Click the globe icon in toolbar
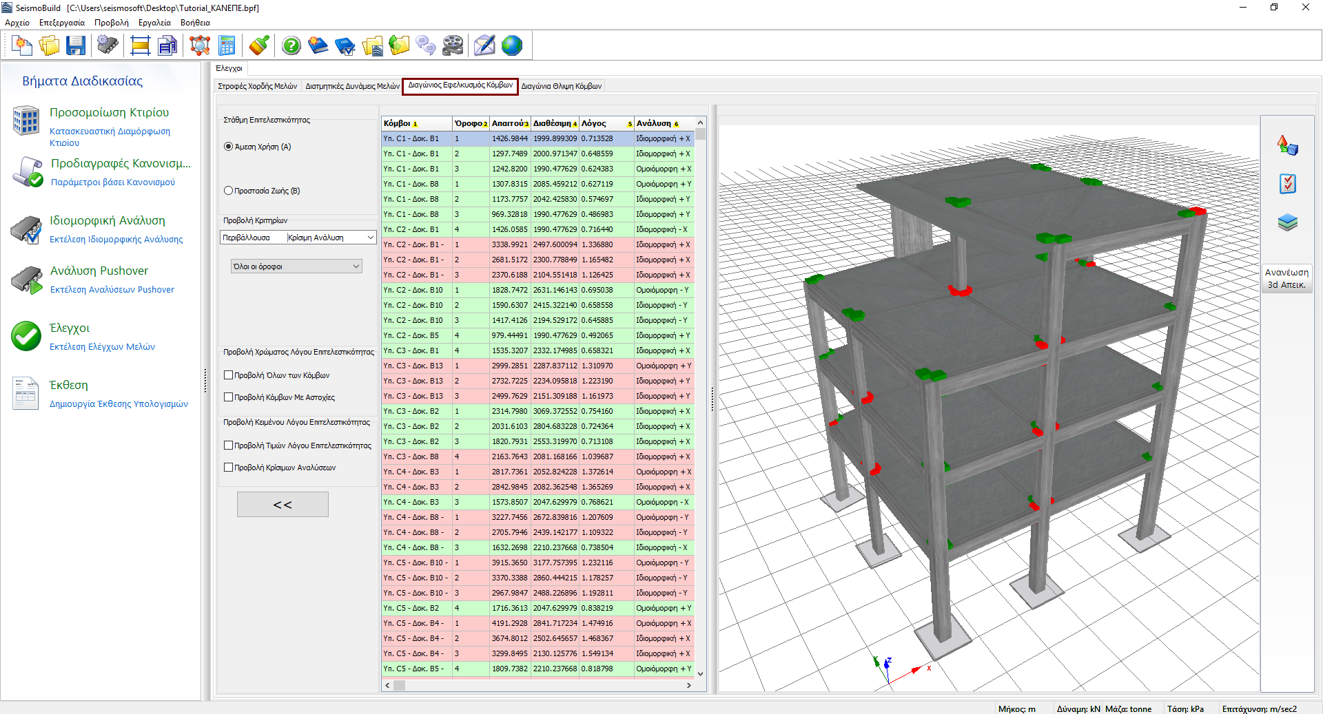 click(512, 46)
